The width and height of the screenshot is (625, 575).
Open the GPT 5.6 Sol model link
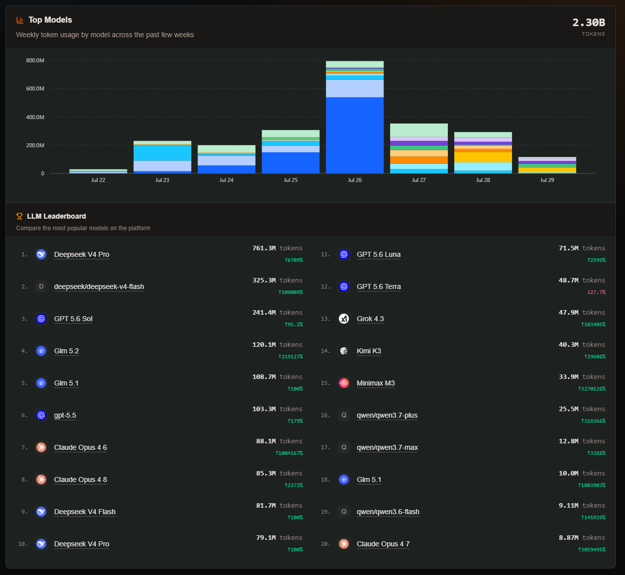73,319
